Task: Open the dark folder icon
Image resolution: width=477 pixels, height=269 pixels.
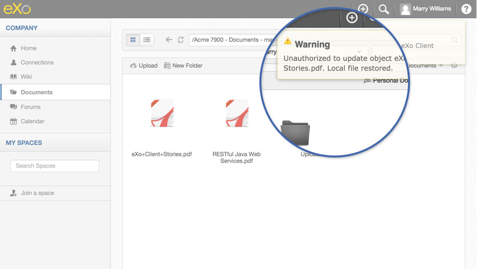Action: coord(295,133)
